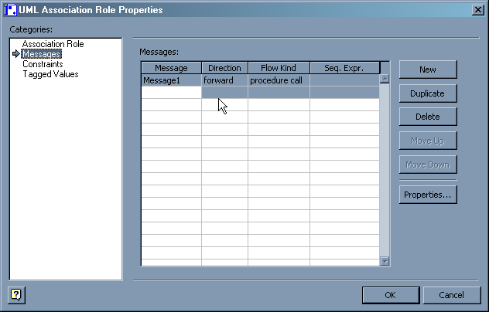
Task: Open the Tagged Values category
Action: [50, 74]
